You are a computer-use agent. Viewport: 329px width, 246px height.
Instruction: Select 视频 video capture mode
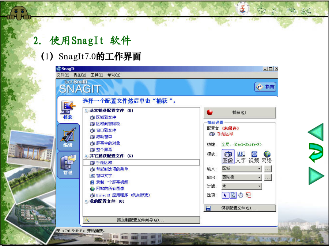point(254,157)
